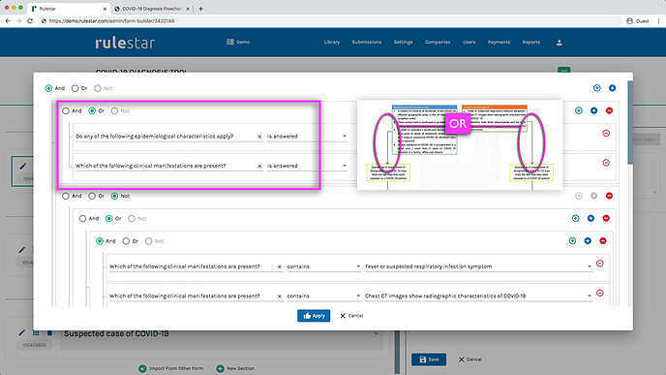This screenshot has width=666, height=375.
Task: Select 'Or' in the topmost logic group
Action: [x=76, y=88]
